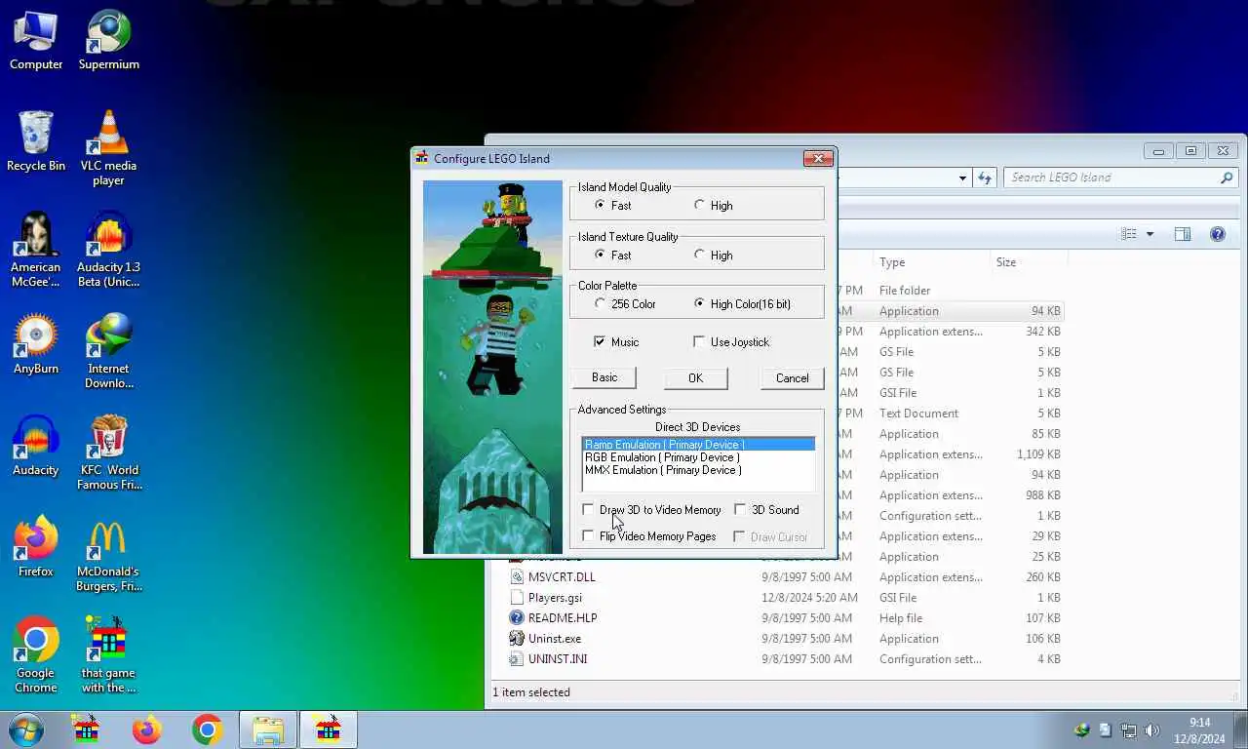Uncheck the Music checkbox
1248x749 pixels.
tap(616, 342)
